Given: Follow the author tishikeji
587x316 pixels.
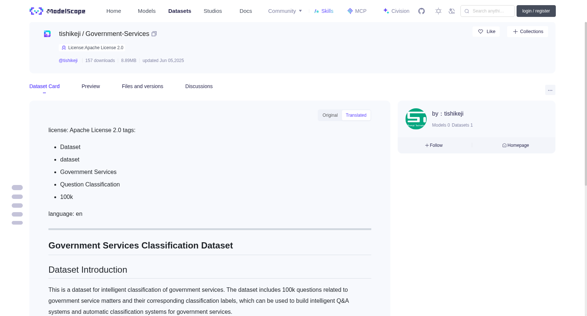Looking at the screenshot, I should click(434, 145).
